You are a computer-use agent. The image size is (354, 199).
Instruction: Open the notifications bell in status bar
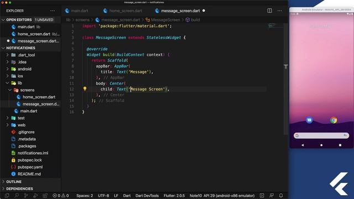click(281, 195)
